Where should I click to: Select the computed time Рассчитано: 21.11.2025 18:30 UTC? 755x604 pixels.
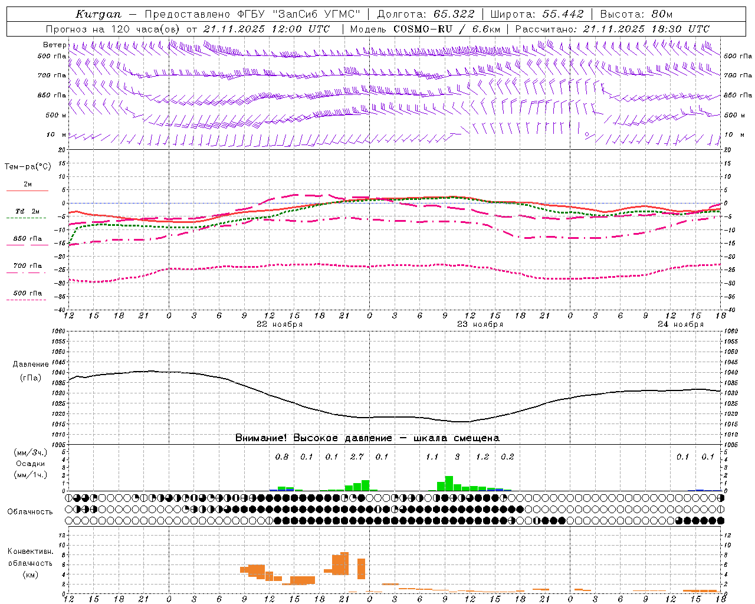click(613, 29)
